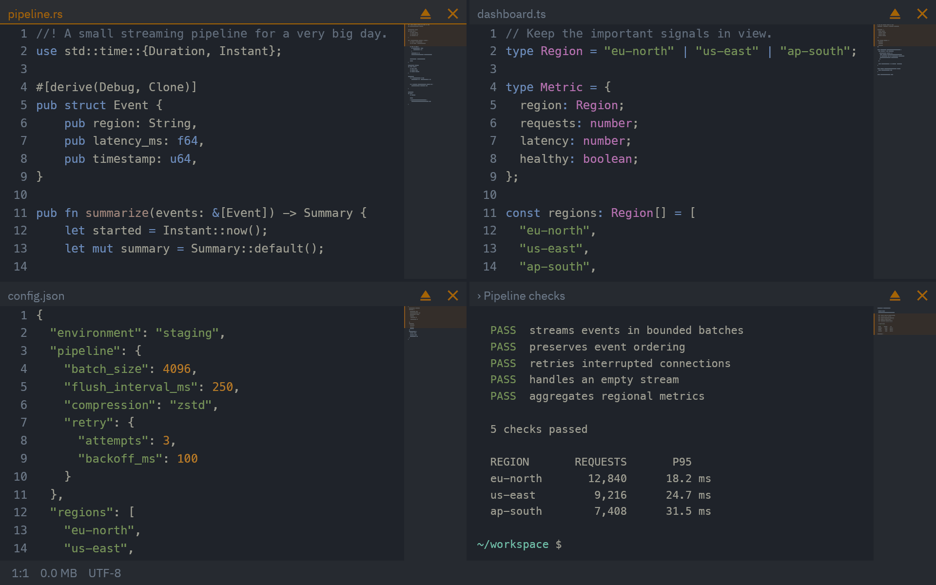Screen dimensions: 936x585
Task: Close the config.json pane
Action: pos(453,295)
